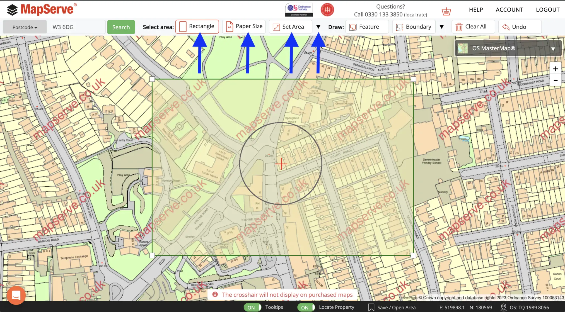Open the ACCOUNT menu item
The width and height of the screenshot is (565, 312).
[x=509, y=9]
